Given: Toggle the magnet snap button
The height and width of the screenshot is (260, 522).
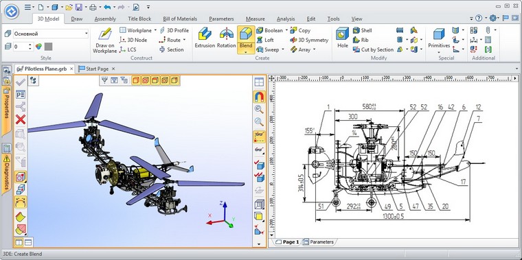Looking at the screenshot, I should tap(259, 97).
